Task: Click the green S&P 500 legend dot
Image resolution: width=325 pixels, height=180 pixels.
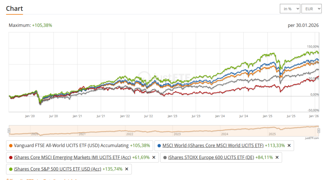Action: pos(11,169)
